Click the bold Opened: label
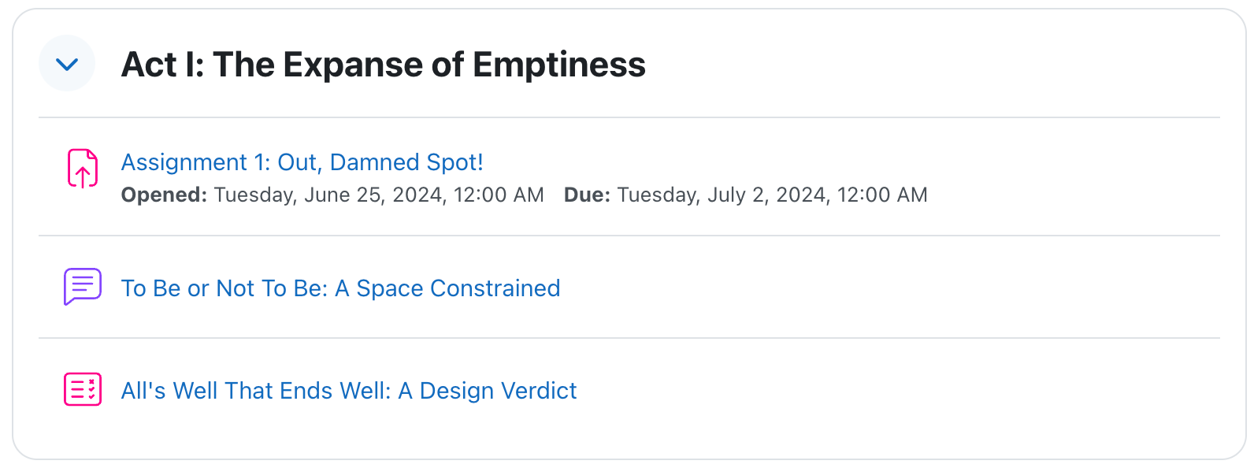The width and height of the screenshot is (1254, 468). click(x=164, y=195)
